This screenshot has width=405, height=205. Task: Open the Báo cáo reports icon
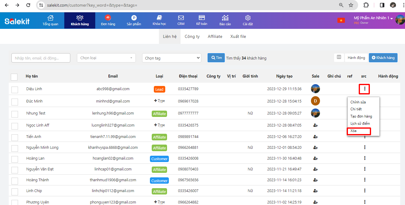pos(225,18)
